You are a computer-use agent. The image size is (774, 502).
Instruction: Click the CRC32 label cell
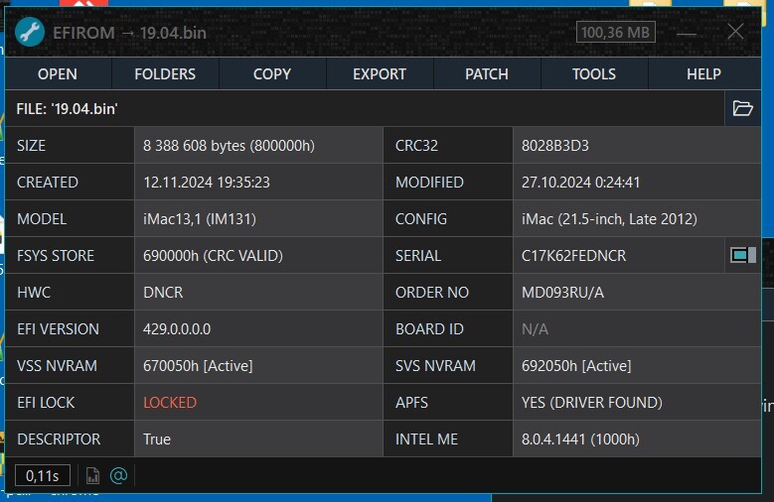448,146
